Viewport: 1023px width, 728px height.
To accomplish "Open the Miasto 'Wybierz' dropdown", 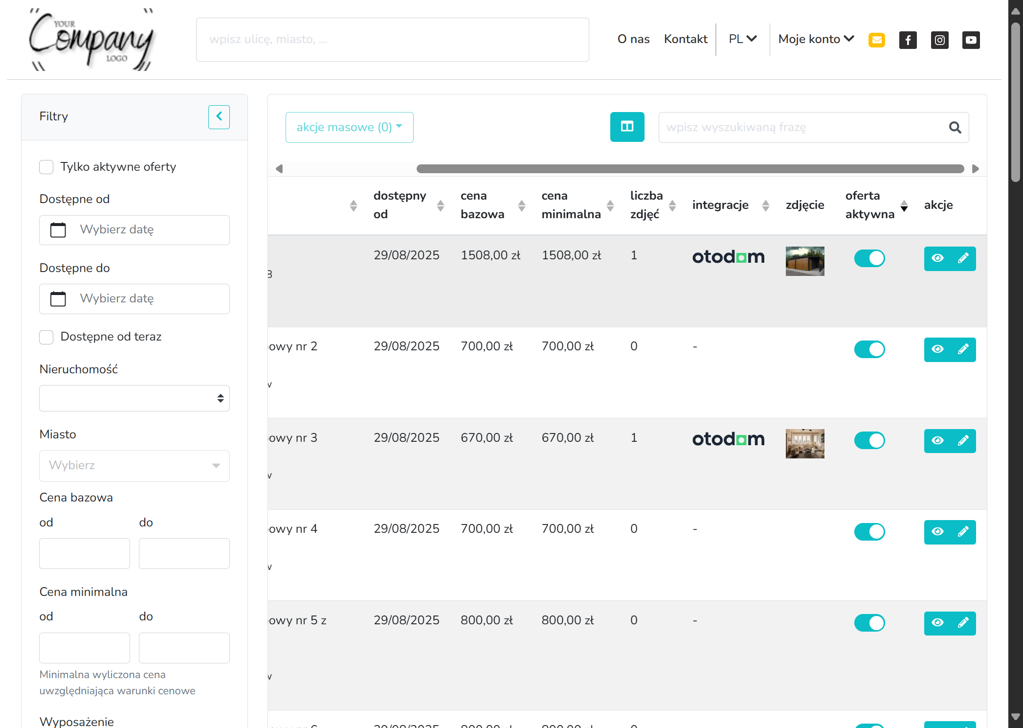I will tap(134, 466).
